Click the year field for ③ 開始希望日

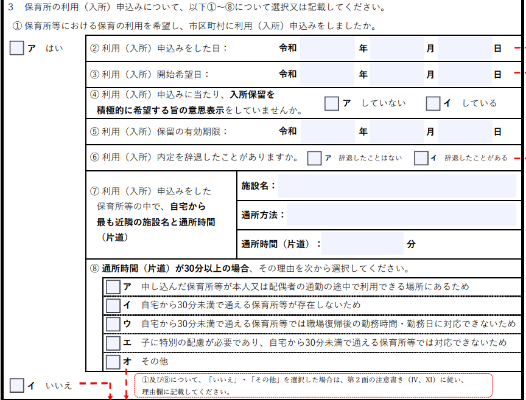pos(327,74)
